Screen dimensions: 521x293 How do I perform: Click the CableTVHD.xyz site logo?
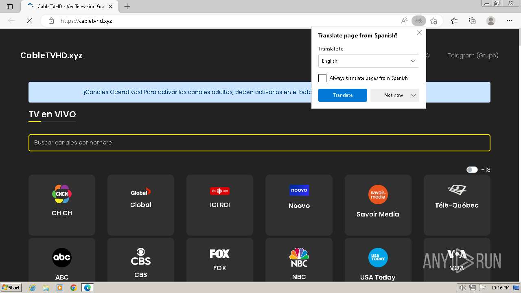pyautogui.click(x=51, y=55)
